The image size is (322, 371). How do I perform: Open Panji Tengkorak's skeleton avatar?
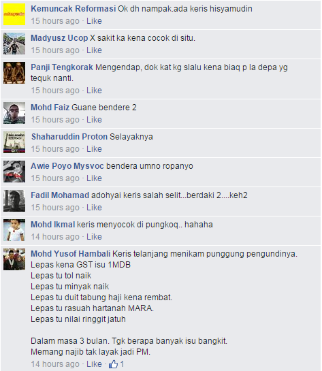tap(14, 73)
